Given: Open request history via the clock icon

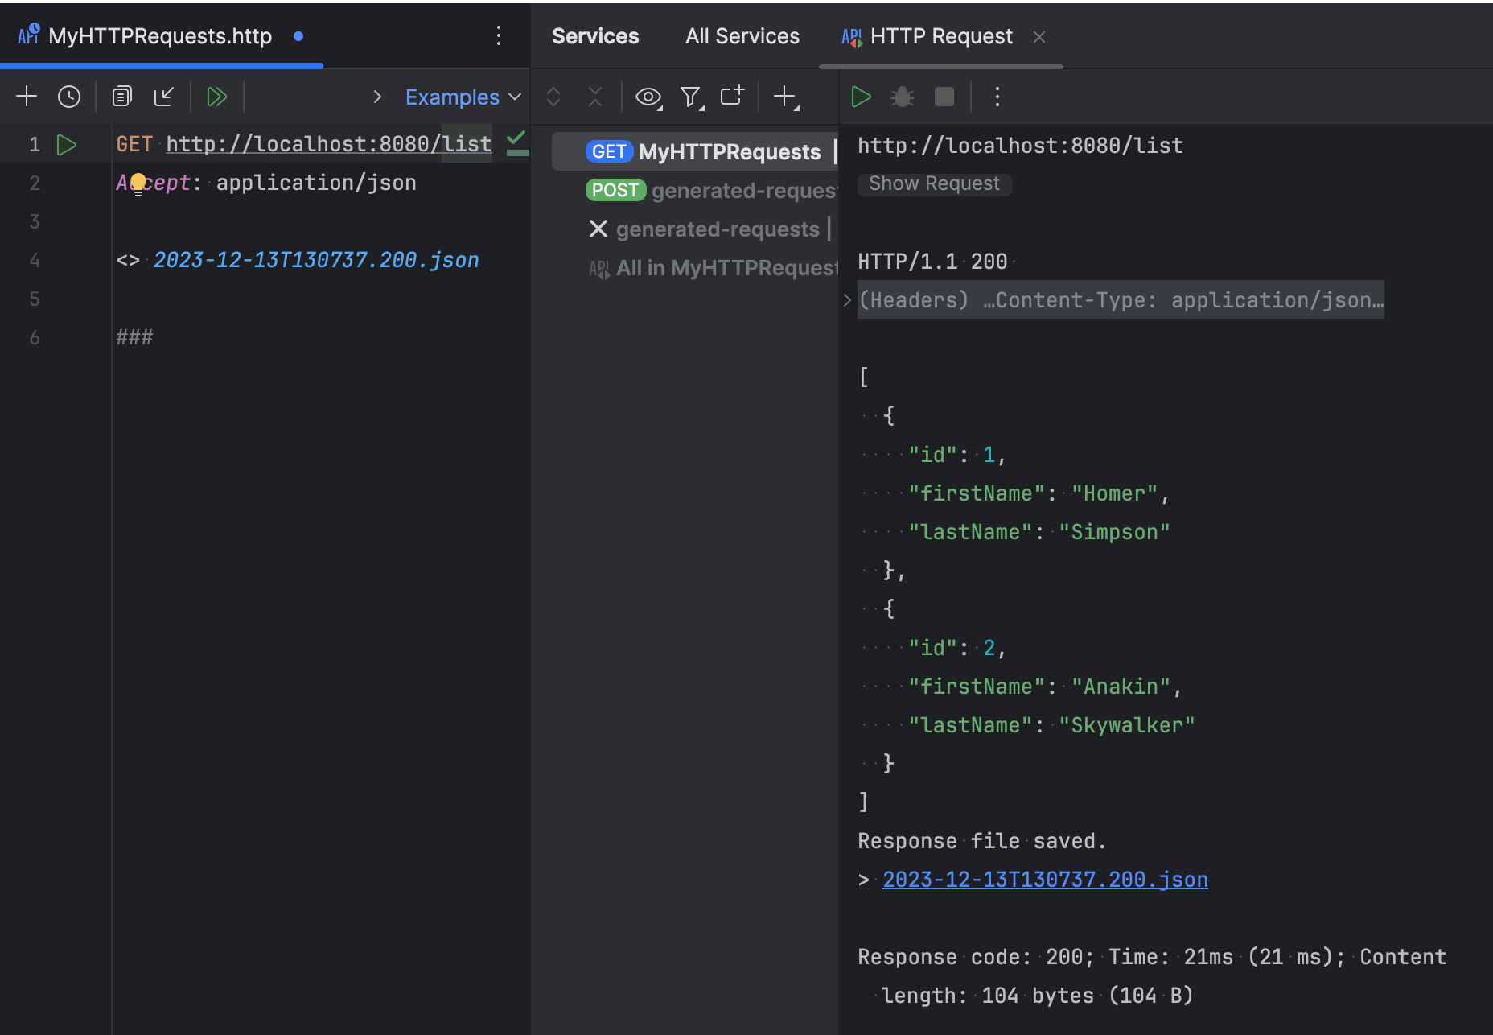Looking at the screenshot, I should click(69, 96).
